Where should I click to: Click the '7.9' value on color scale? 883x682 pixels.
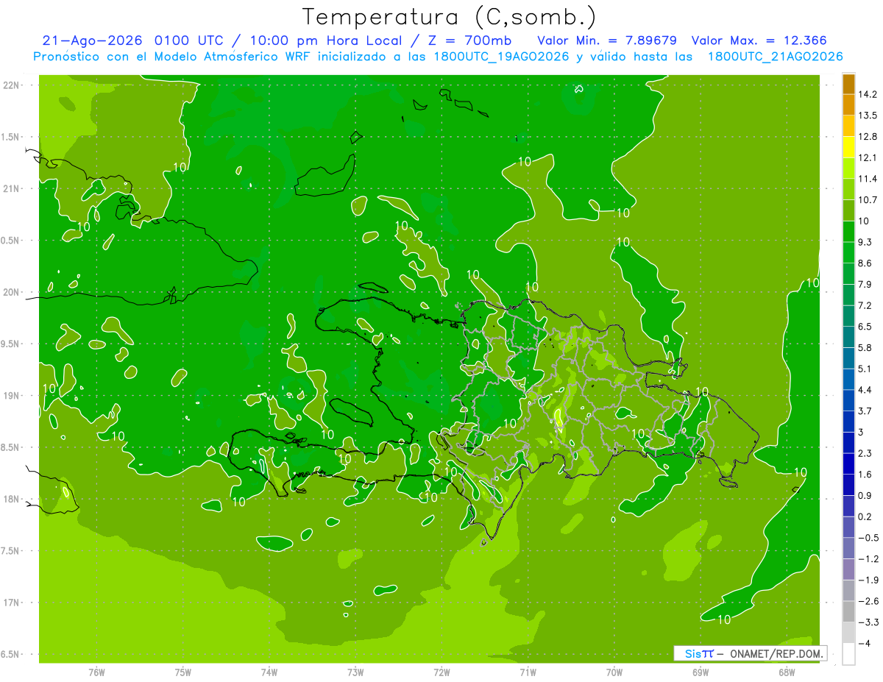point(865,285)
